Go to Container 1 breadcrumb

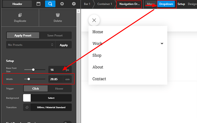(104, 4)
